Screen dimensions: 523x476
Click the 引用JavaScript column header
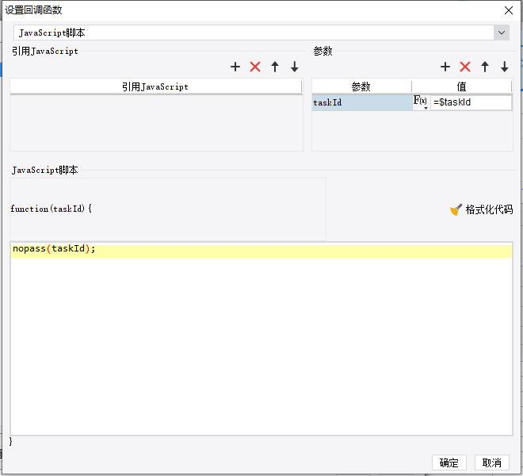pyautogui.click(x=156, y=86)
